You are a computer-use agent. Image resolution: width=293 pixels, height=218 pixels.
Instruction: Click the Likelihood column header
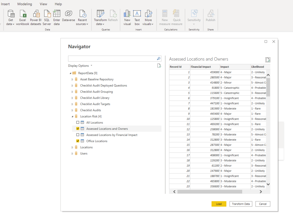pos(260,67)
